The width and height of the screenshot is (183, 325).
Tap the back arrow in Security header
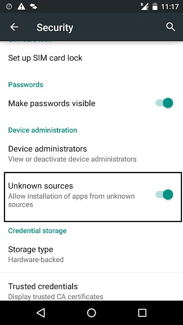point(14,27)
